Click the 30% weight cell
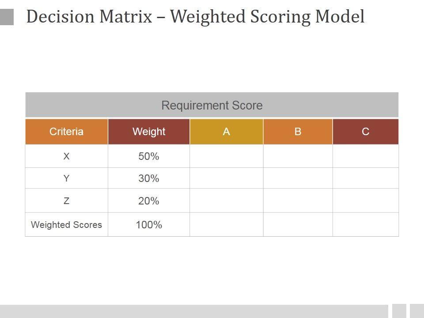The height and width of the screenshot is (318, 424). [149, 178]
